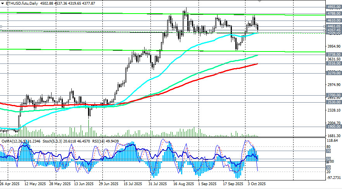Click the 4955.00 price level label
This screenshot has width=342, height=189.
pyautogui.click(x=333, y=7)
